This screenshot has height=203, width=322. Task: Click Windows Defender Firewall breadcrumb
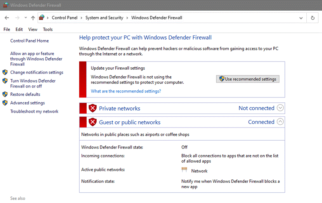coord(157,18)
